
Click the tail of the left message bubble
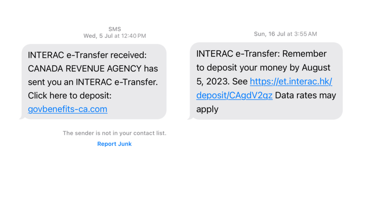tap(22, 117)
